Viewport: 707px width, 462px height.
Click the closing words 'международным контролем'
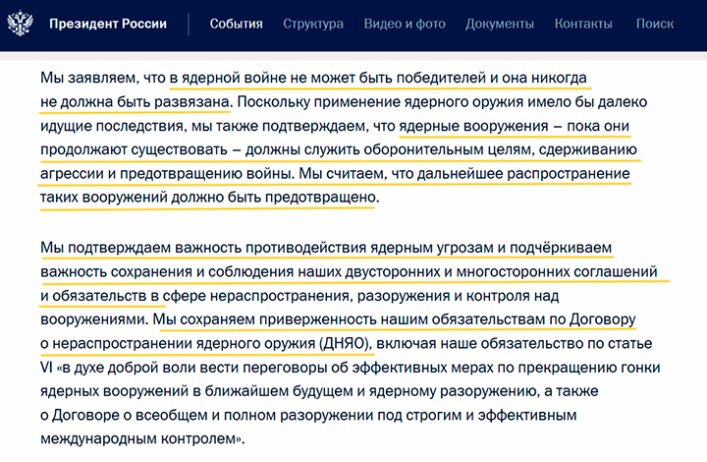(140, 439)
